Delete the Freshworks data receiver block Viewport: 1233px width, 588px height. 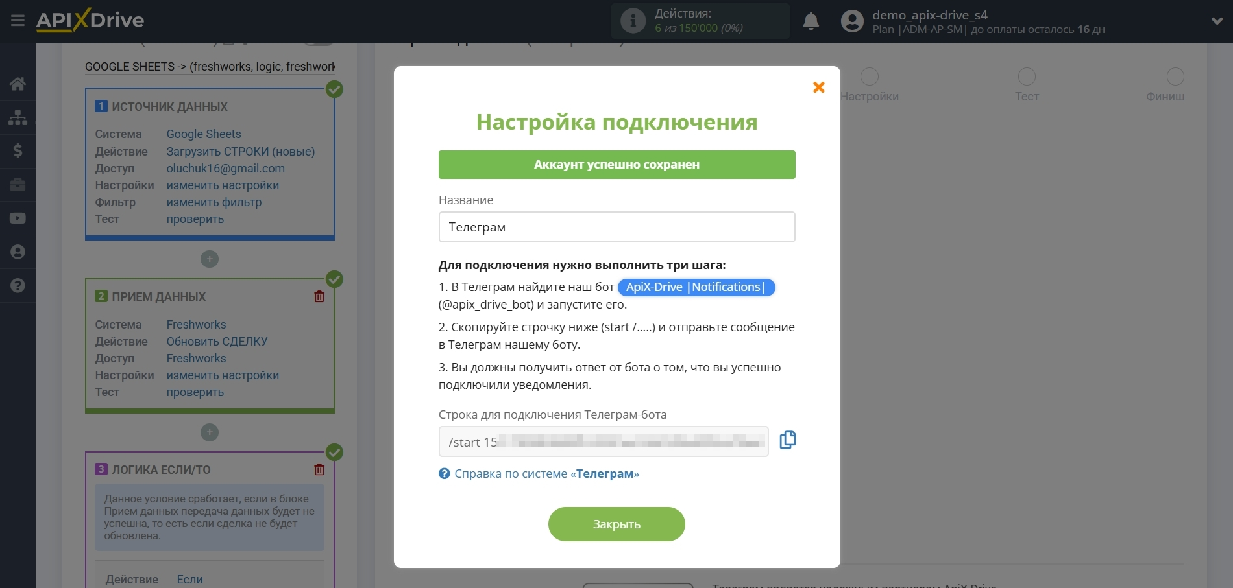click(x=319, y=296)
